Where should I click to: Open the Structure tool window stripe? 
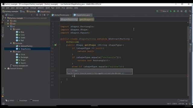pos(3,32)
